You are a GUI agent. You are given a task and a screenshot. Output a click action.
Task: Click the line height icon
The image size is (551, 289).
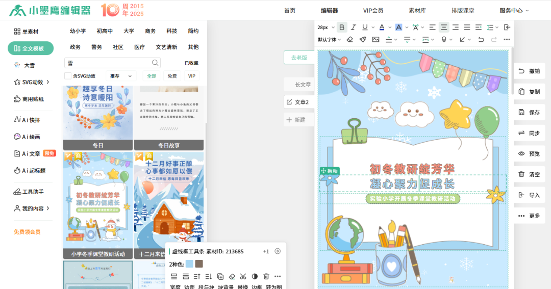490,27
